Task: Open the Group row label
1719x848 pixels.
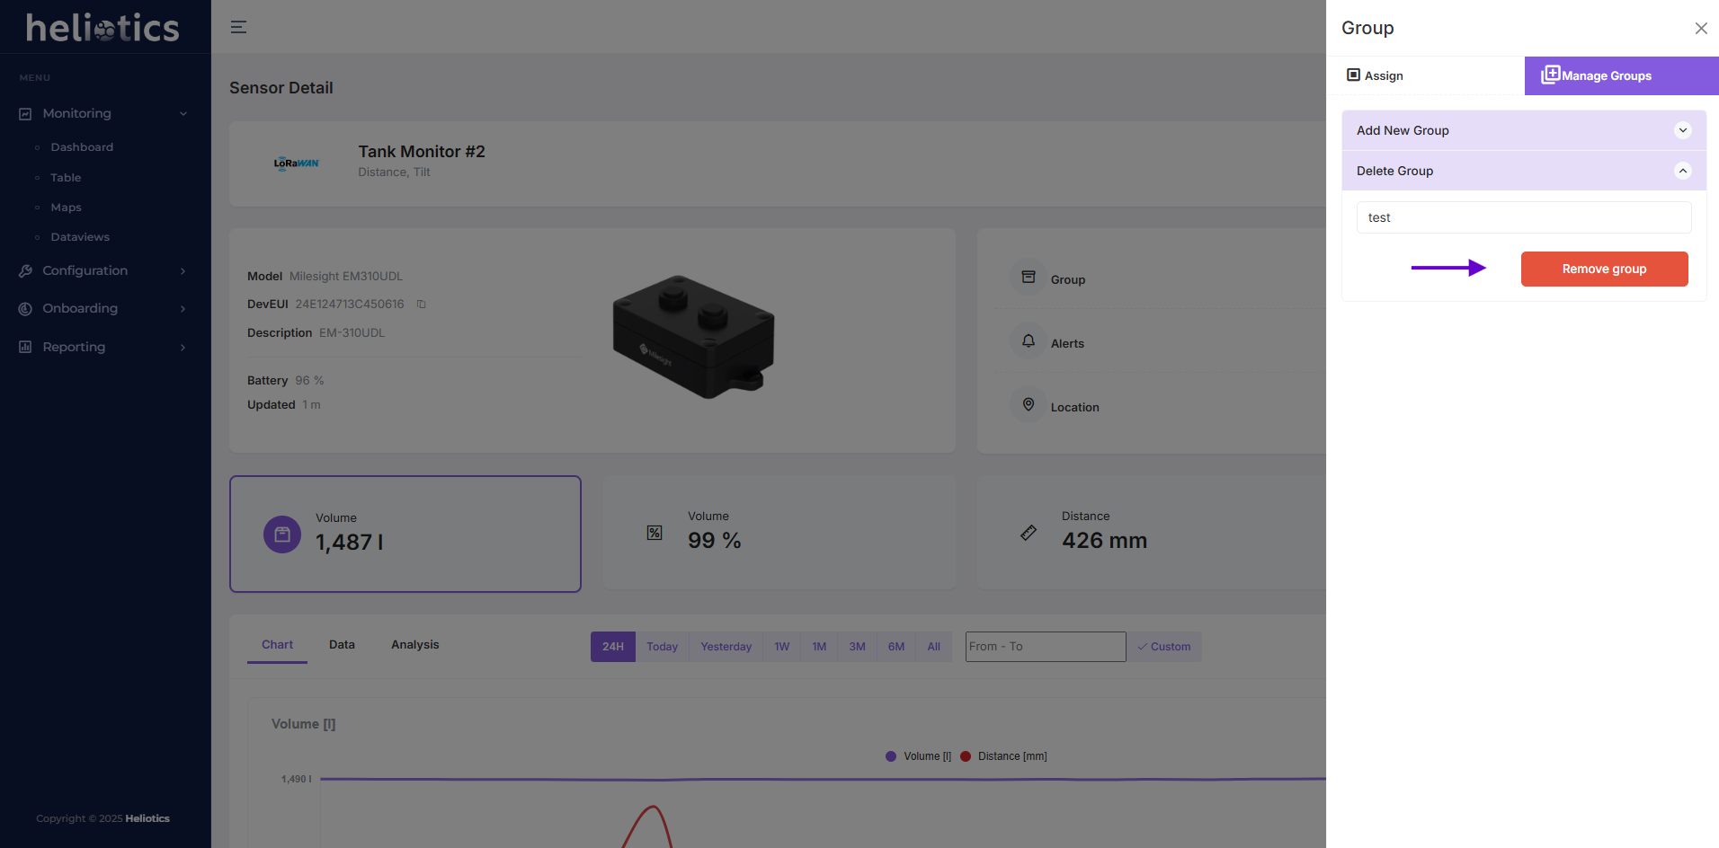Action: coord(1068,279)
